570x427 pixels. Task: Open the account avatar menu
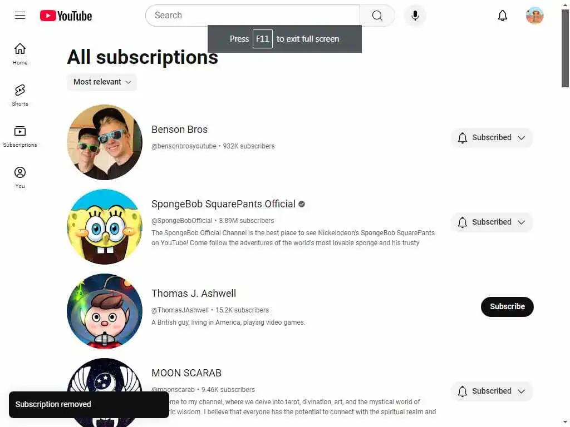534,15
